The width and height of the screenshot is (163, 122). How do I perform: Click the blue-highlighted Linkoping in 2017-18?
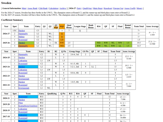tap(23, 115)
